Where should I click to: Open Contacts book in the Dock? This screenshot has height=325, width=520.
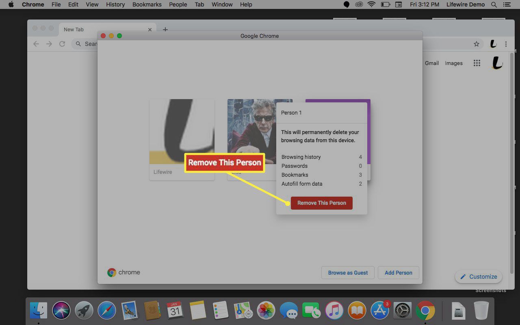(152, 311)
